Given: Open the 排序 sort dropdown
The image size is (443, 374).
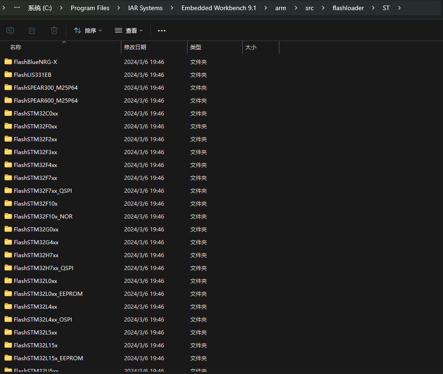Looking at the screenshot, I should [88, 30].
